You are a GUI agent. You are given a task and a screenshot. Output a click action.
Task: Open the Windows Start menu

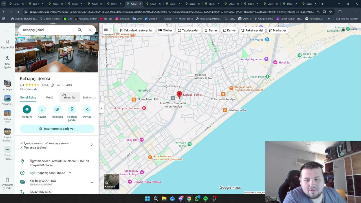click(x=148, y=198)
